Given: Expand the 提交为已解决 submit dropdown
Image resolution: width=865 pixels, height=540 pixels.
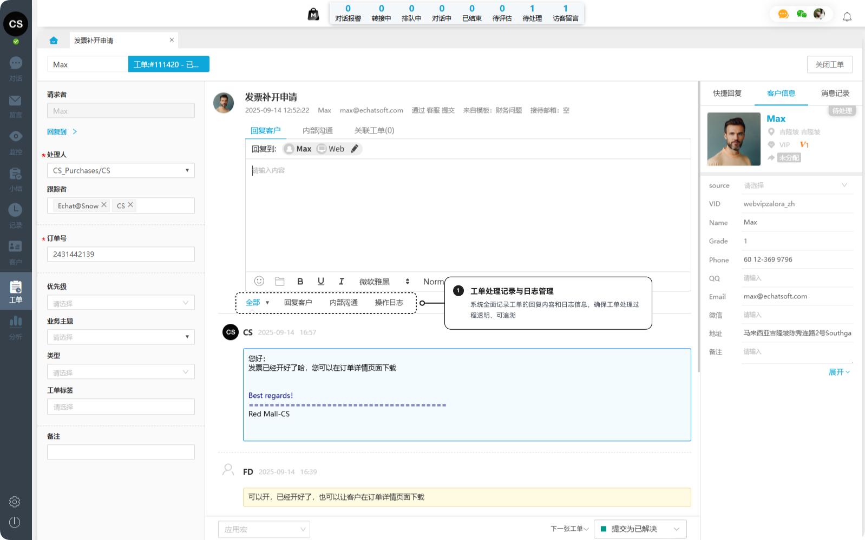Looking at the screenshot, I should [x=676, y=529].
